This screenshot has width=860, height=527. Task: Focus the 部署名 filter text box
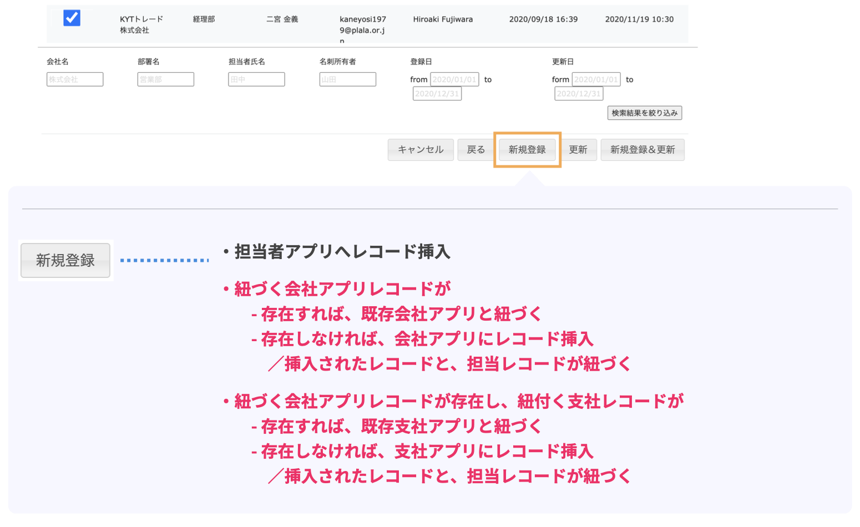point(165,79)
